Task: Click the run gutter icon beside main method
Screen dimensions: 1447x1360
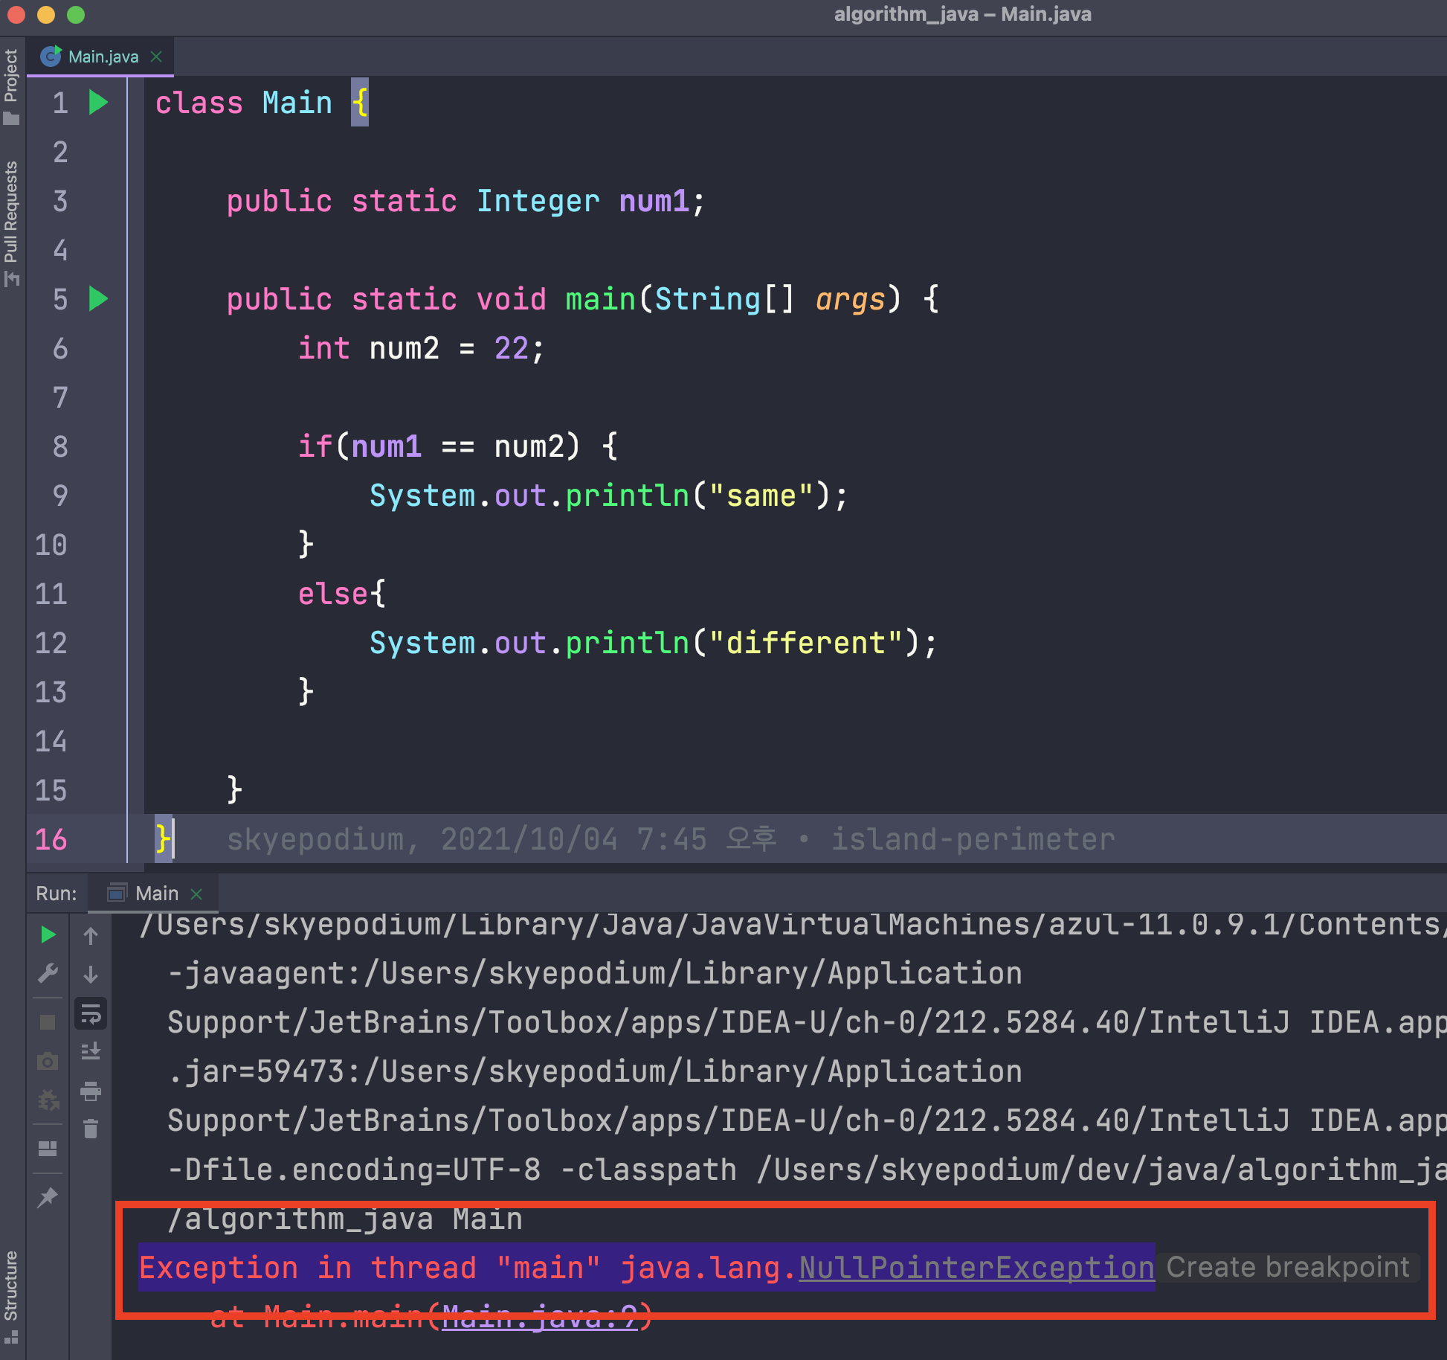Action: (98, 299)
